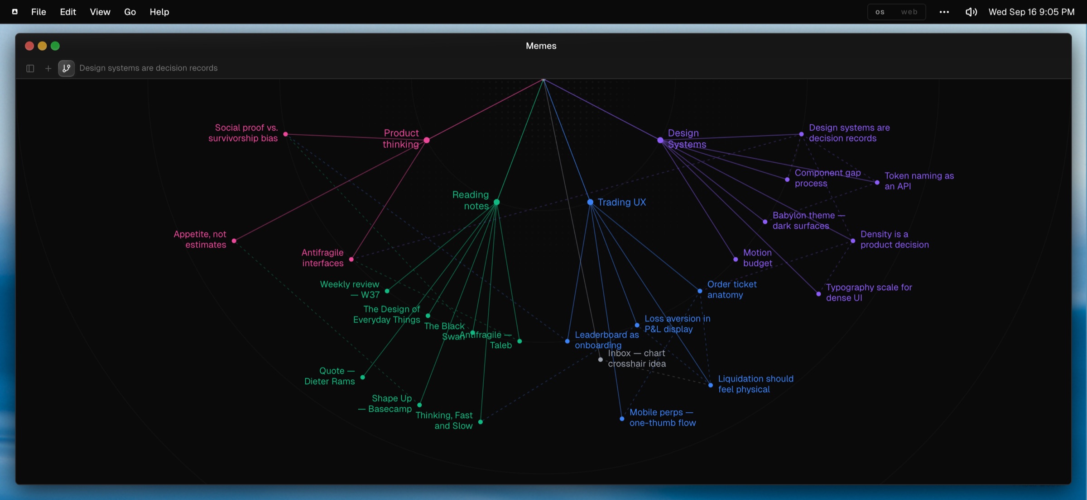Open Inbox — chart crosshair idea node
This screenshot has height=500, width=1087.
(601, 360)
